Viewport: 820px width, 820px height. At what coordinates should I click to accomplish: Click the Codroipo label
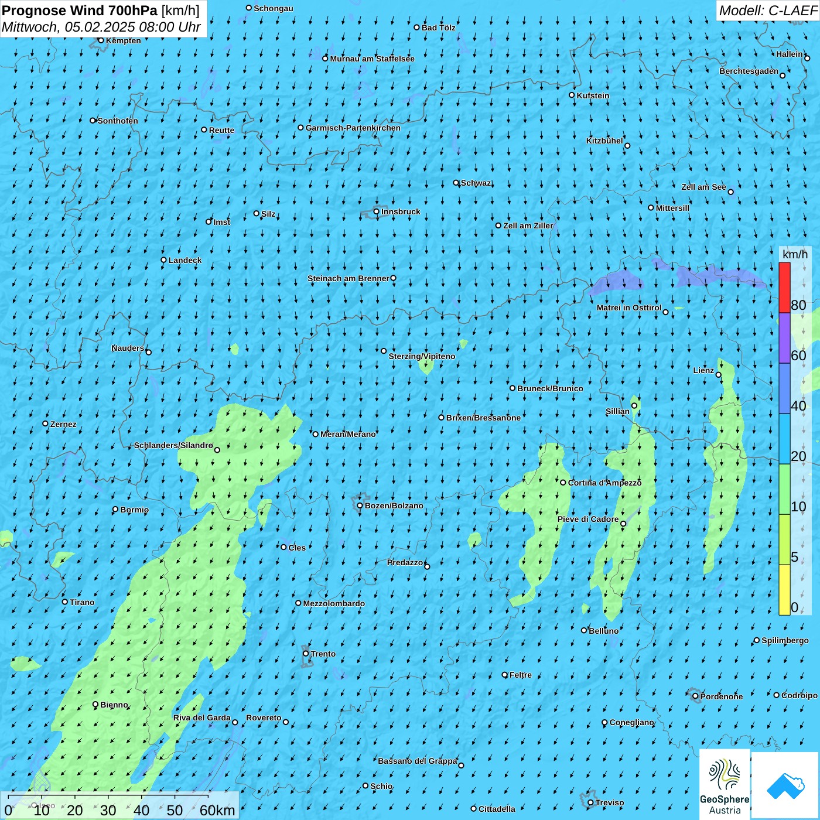(x=799, y=695)
